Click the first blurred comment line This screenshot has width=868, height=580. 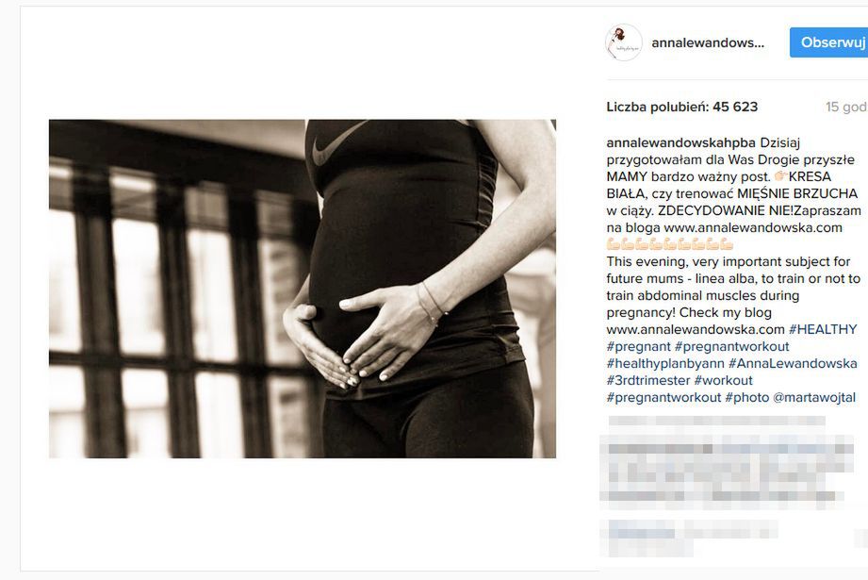(x=717, y=421)
